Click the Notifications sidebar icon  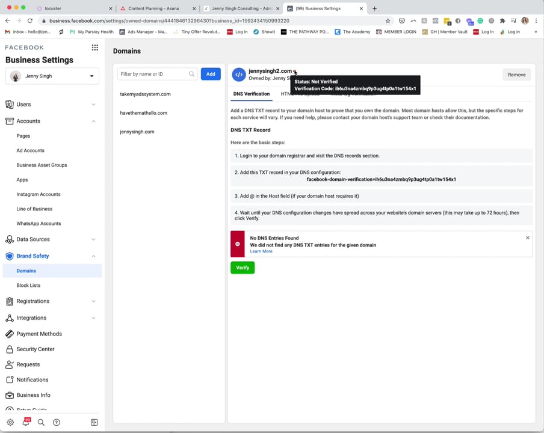tap(10, 379)
